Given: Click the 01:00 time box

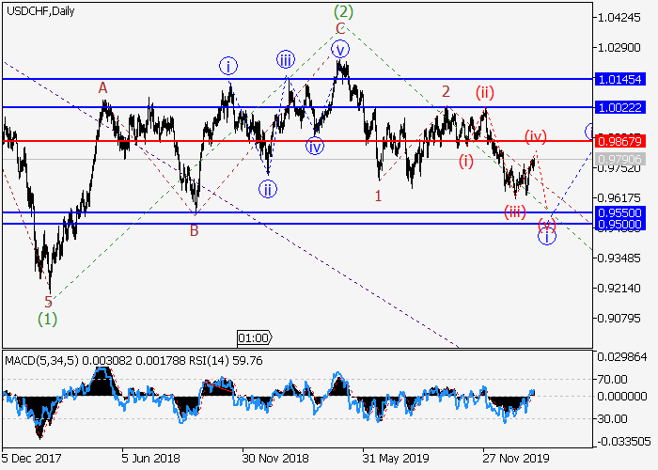Looking at the screenshot, I should [254, 337].
